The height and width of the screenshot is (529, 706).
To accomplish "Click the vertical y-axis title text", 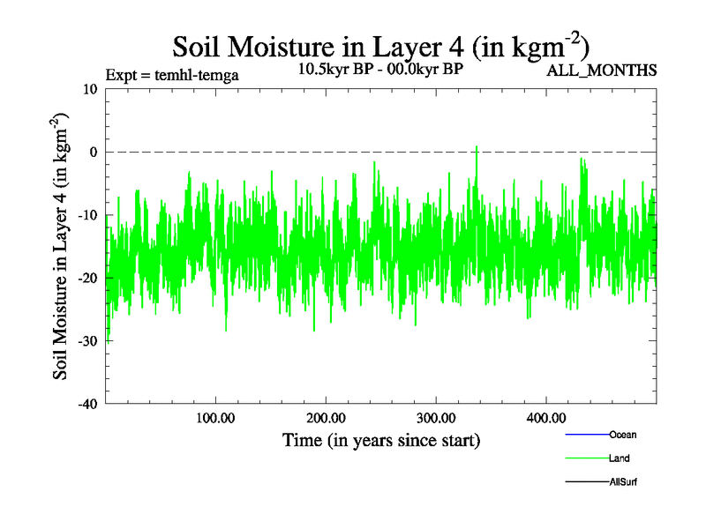I will tap(62, 247).
